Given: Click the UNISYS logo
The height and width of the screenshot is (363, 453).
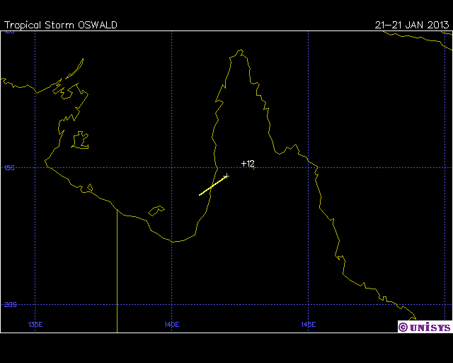Looking at the screenshot, I should (424, 326).
